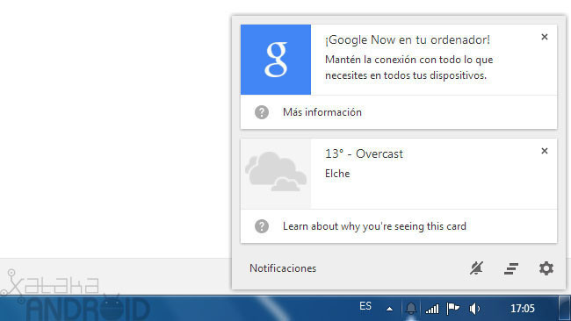Click the question mark icon on the weather card
This screenshot has width=571, height=321.
pos(262,226)
